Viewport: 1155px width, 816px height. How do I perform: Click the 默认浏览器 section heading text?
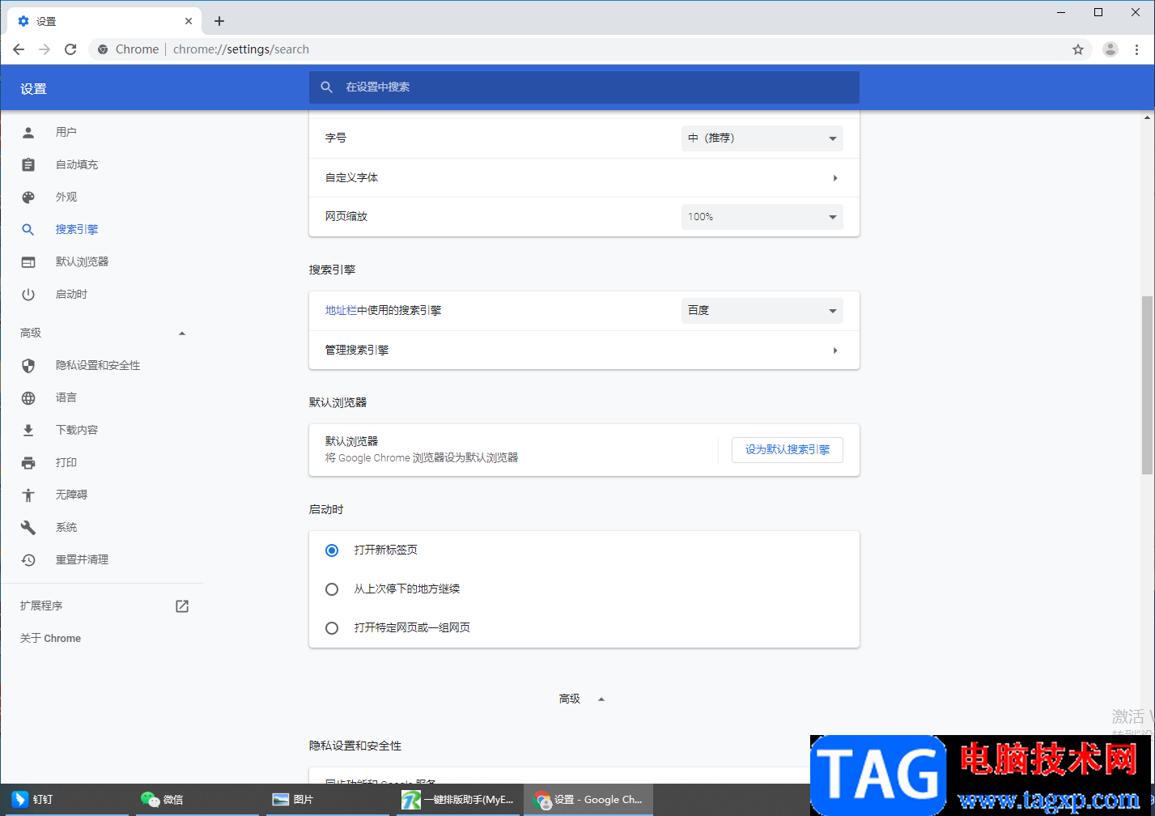tap(338, 402)
